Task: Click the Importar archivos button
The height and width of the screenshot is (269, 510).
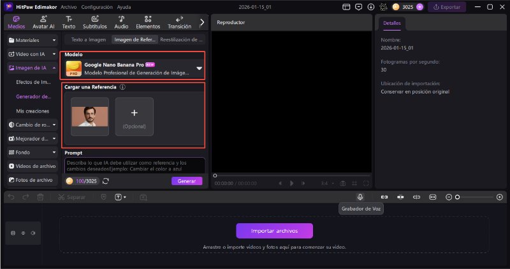Action: 275,231
